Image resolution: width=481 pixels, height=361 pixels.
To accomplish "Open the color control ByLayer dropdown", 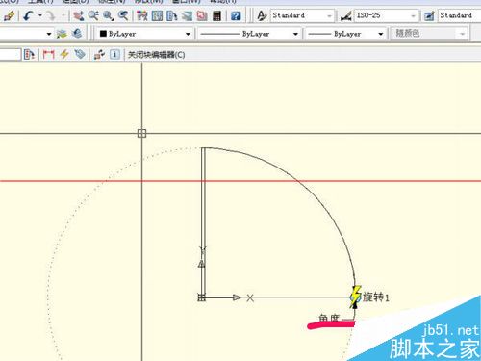I will (x=145, y=34).
